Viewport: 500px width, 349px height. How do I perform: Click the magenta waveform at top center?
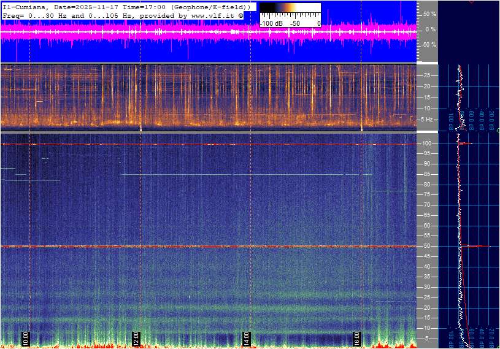(x=209, y=32)
